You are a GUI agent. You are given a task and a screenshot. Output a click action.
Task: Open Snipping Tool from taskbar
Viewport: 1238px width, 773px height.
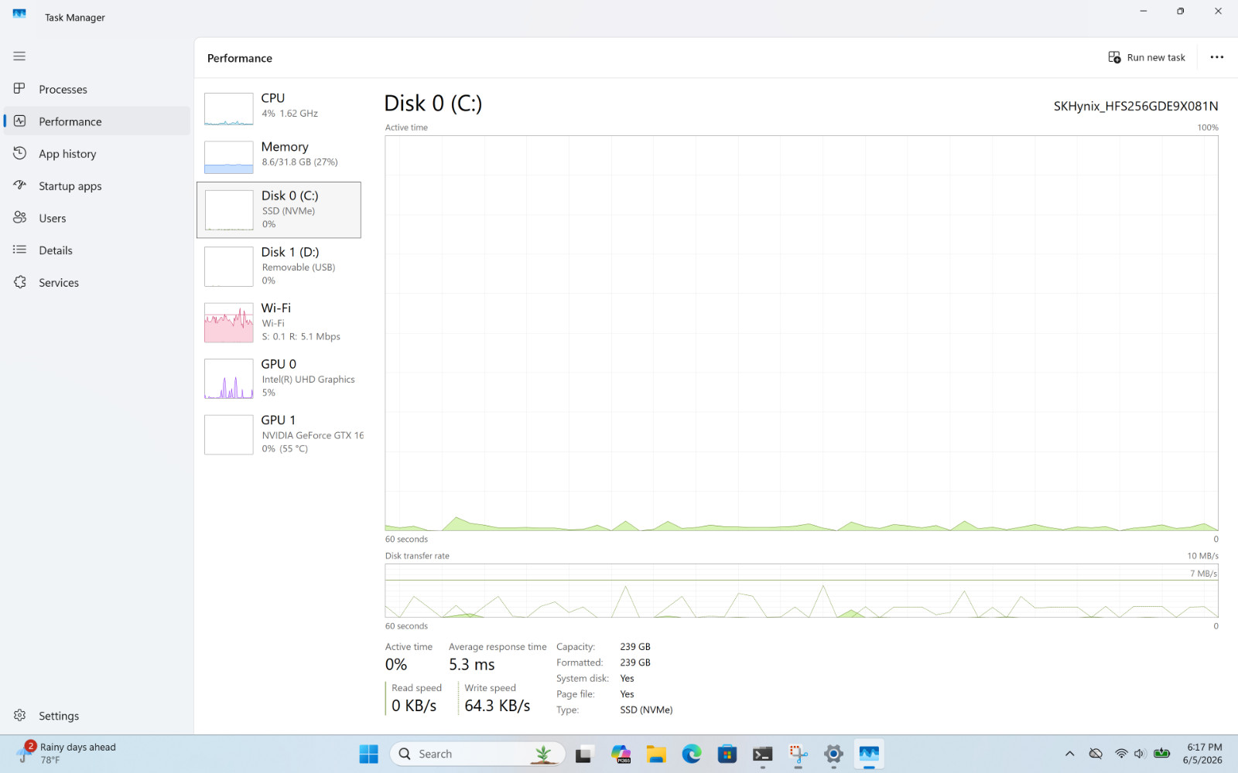798,754
